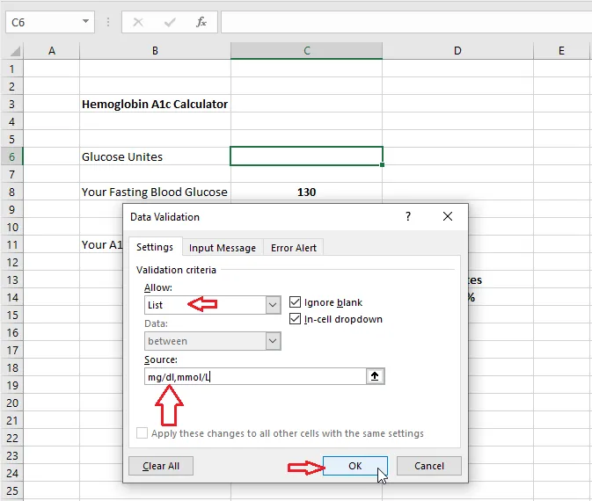Select column D header
This screenshot has height=501, width=592.
(x=457, y=51)
